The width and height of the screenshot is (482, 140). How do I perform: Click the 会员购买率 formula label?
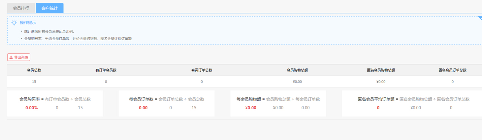click(x=30, y=99)
